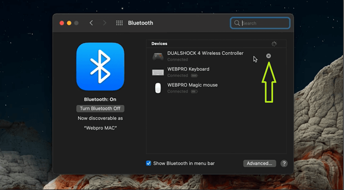Viewport: 344px width, 190px height.
Task: Click the WEBPRO Keyboard battery indicator
Action: click(x=194, y=76)
